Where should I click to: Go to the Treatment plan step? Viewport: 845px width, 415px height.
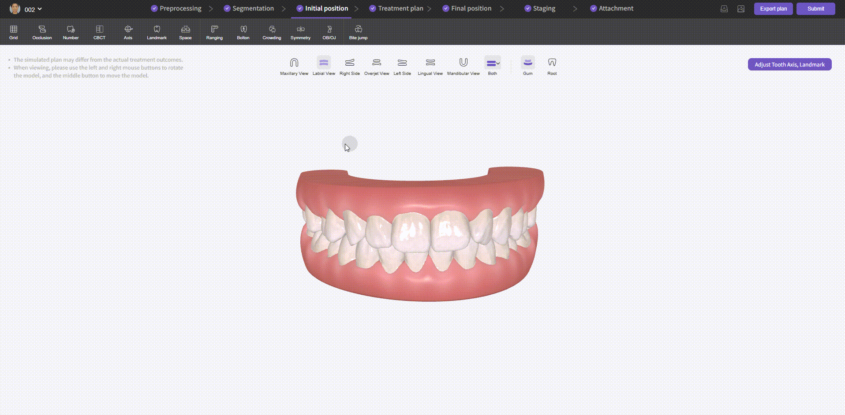[396, 8]
